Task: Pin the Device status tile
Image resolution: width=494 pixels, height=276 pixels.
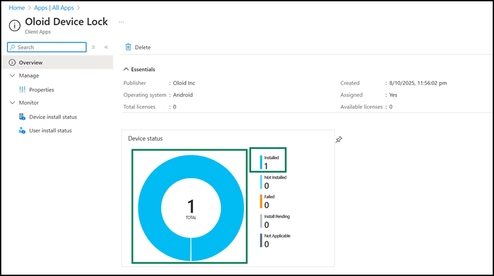Action: point(339,140)
